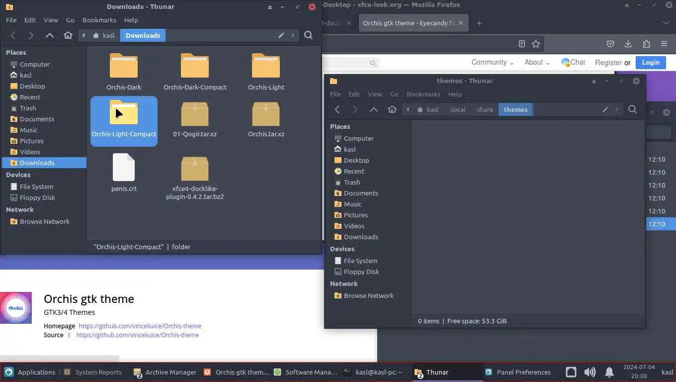Viewport: 676px width, 382px height.
Task: Open home folder in themes Thunar toolbar
Action: pyautogui.click(x=392, y=109)
